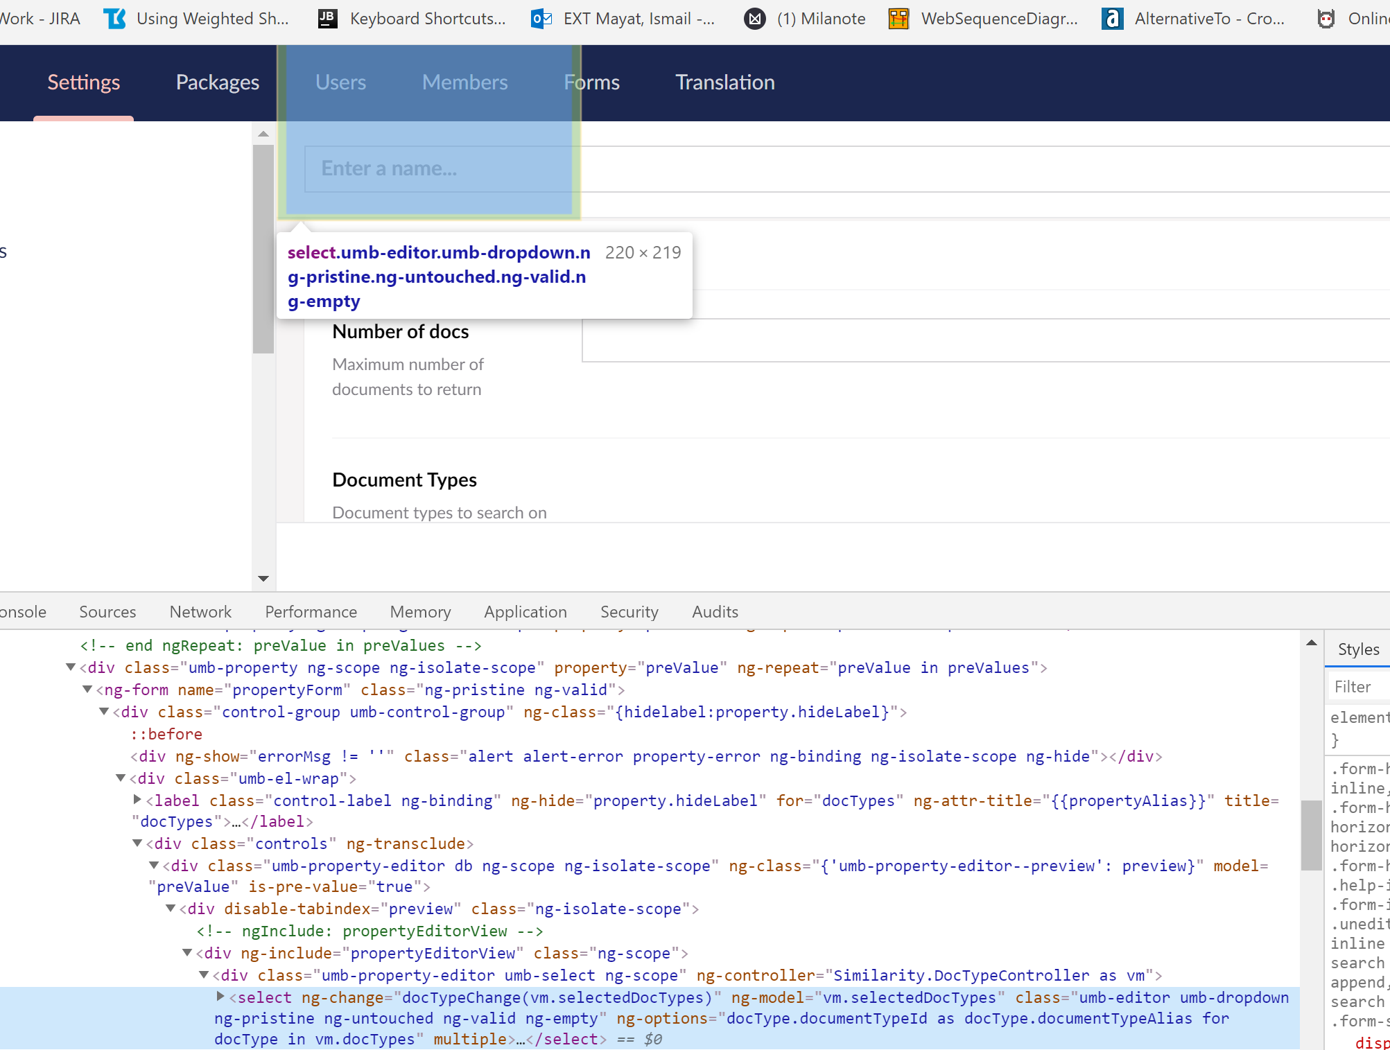Open the Trello bookmark favicon
The height and width of the screenshot is (1050, 1390).
tap(114, 19)
